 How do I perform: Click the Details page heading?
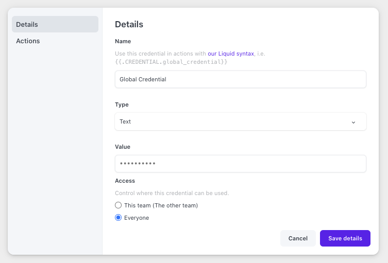(x=129, y=24)
